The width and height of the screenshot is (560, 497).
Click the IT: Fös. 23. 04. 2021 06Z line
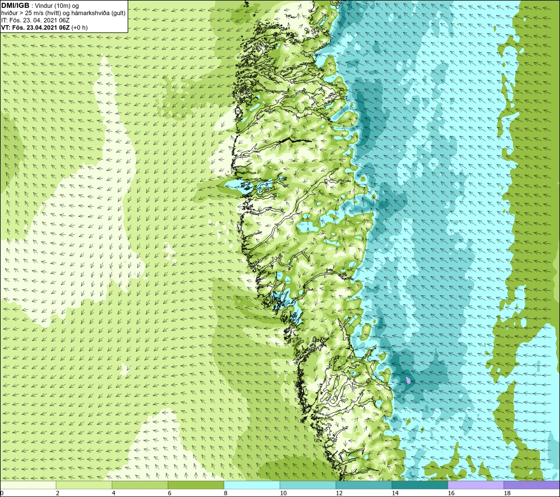coord(35,20)
